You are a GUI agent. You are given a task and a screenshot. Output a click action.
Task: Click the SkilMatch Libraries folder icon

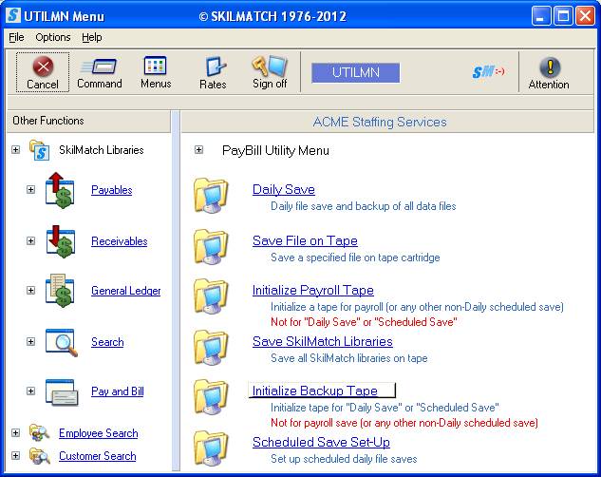pyautogui.click(x=40, y=150)
